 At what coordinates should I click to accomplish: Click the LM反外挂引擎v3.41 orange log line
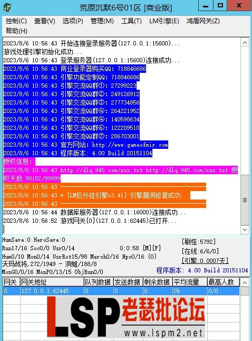point(96,195)
